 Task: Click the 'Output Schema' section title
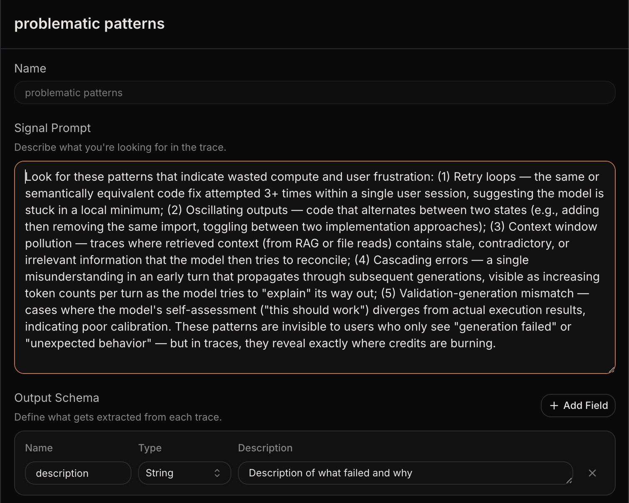pos(57,398)
